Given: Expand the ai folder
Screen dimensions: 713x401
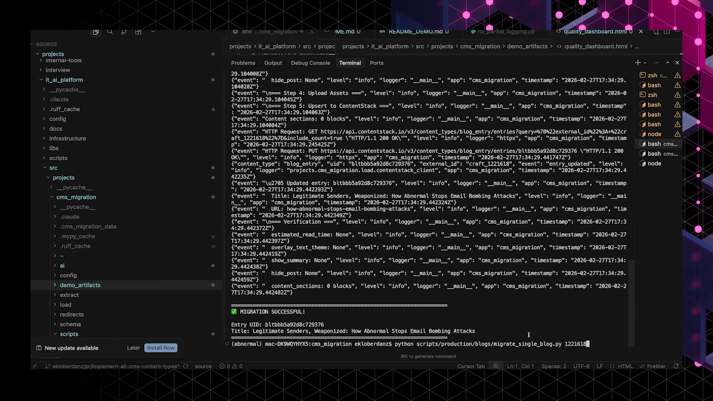Looking at the screenshot, I should click(62, 265).
